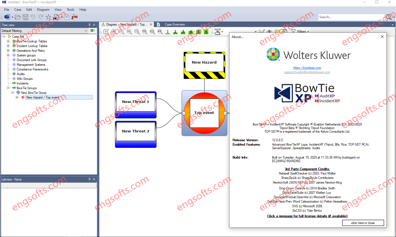This screenshot has height=237, width=396.
Task: Click the red 'im' Incident Manager icon
Action: pyautogui.click(x=74, y=17)
